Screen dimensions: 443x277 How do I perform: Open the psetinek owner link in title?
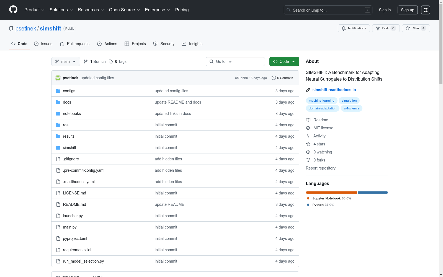(26, 29)
